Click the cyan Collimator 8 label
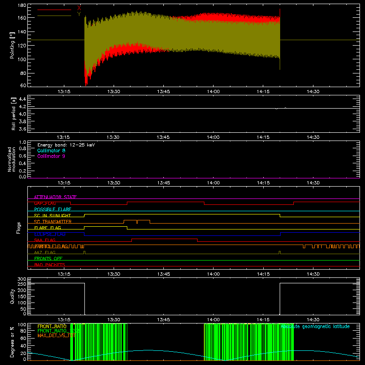Viewport: 365px width, 365px height. click(51, 151)
